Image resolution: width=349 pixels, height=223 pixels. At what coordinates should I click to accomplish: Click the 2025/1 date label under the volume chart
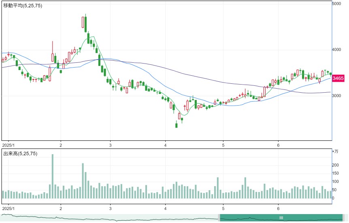(8, 208)
